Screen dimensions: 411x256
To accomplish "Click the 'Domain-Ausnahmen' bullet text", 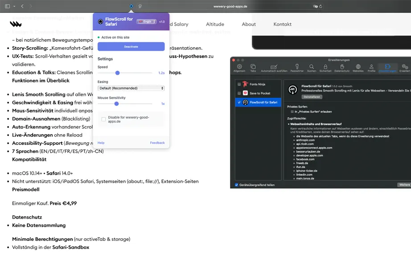I will coord(36,119).
